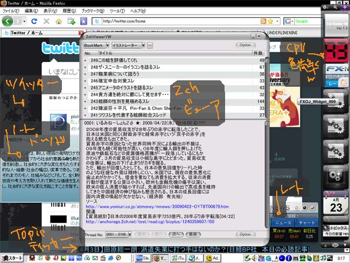Click the blue bookmark star toolbar icon
This screenshot has width=350, height=263.
(x=83, y=21)
